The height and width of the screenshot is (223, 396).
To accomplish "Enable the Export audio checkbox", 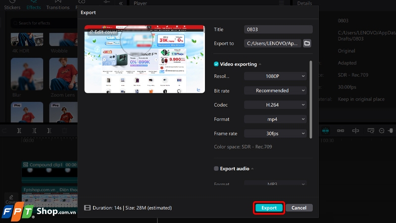I will point(216,168).
